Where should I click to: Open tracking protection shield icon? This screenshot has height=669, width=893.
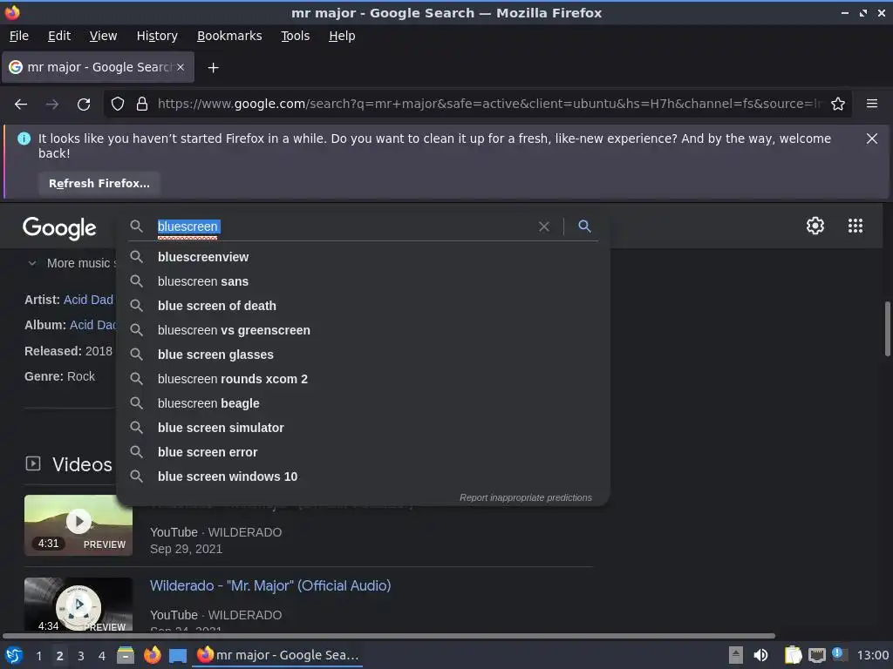coord(118,105)
